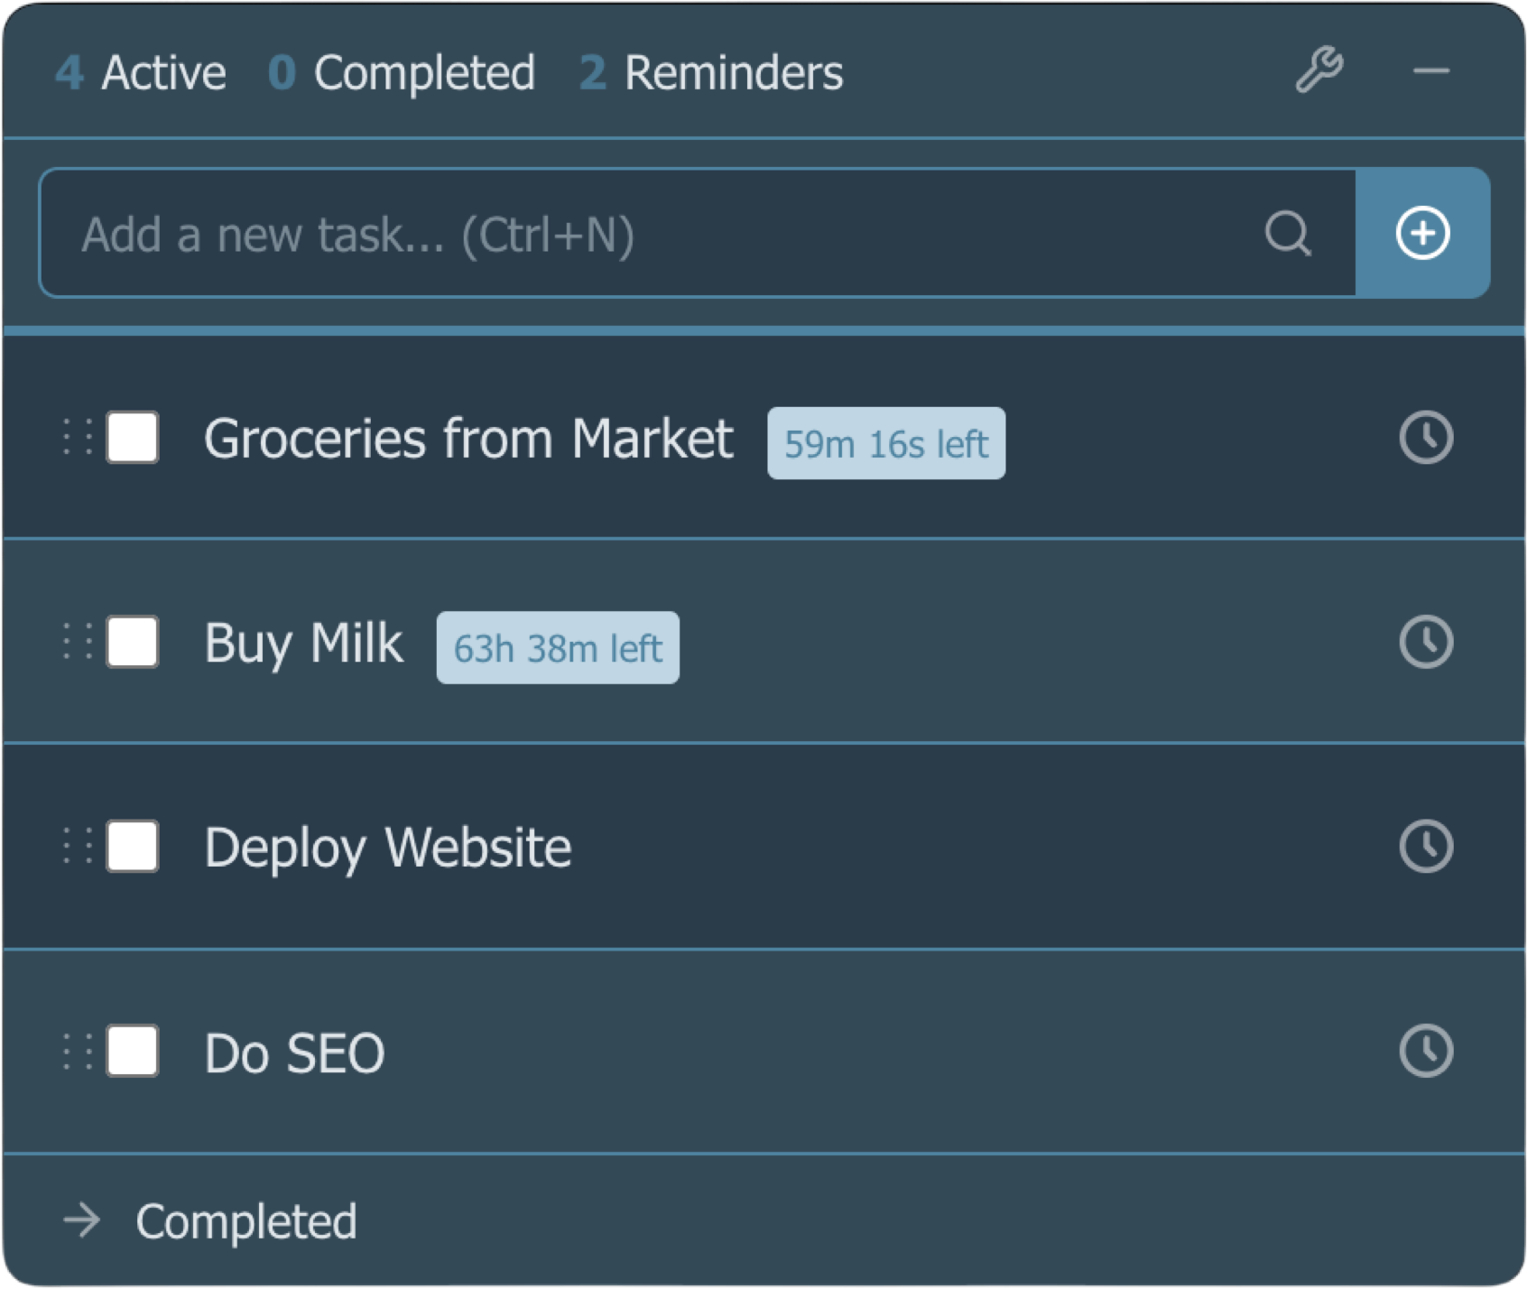Open the clock icon on Buy Milk
The image size is (1527, 1289).
tap(1426, 643)
